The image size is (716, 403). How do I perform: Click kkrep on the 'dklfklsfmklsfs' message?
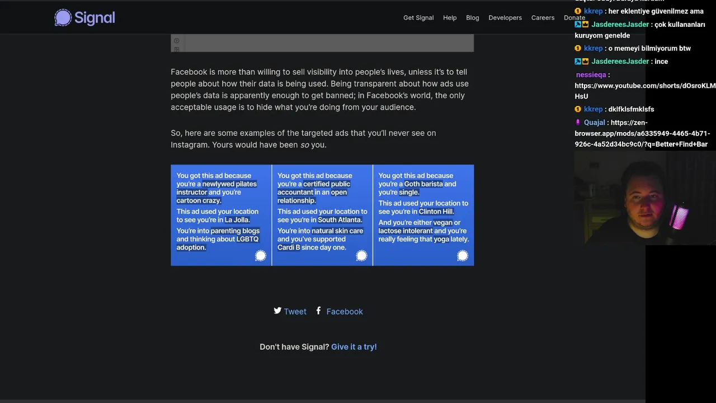pos(593,109)
